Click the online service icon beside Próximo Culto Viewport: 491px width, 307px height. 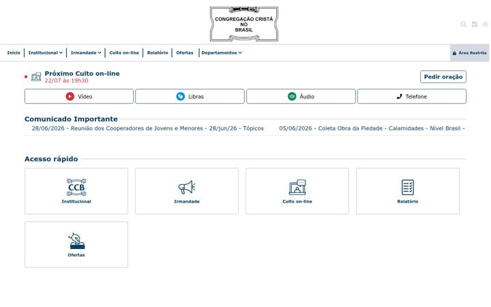[x=36, y=76]
